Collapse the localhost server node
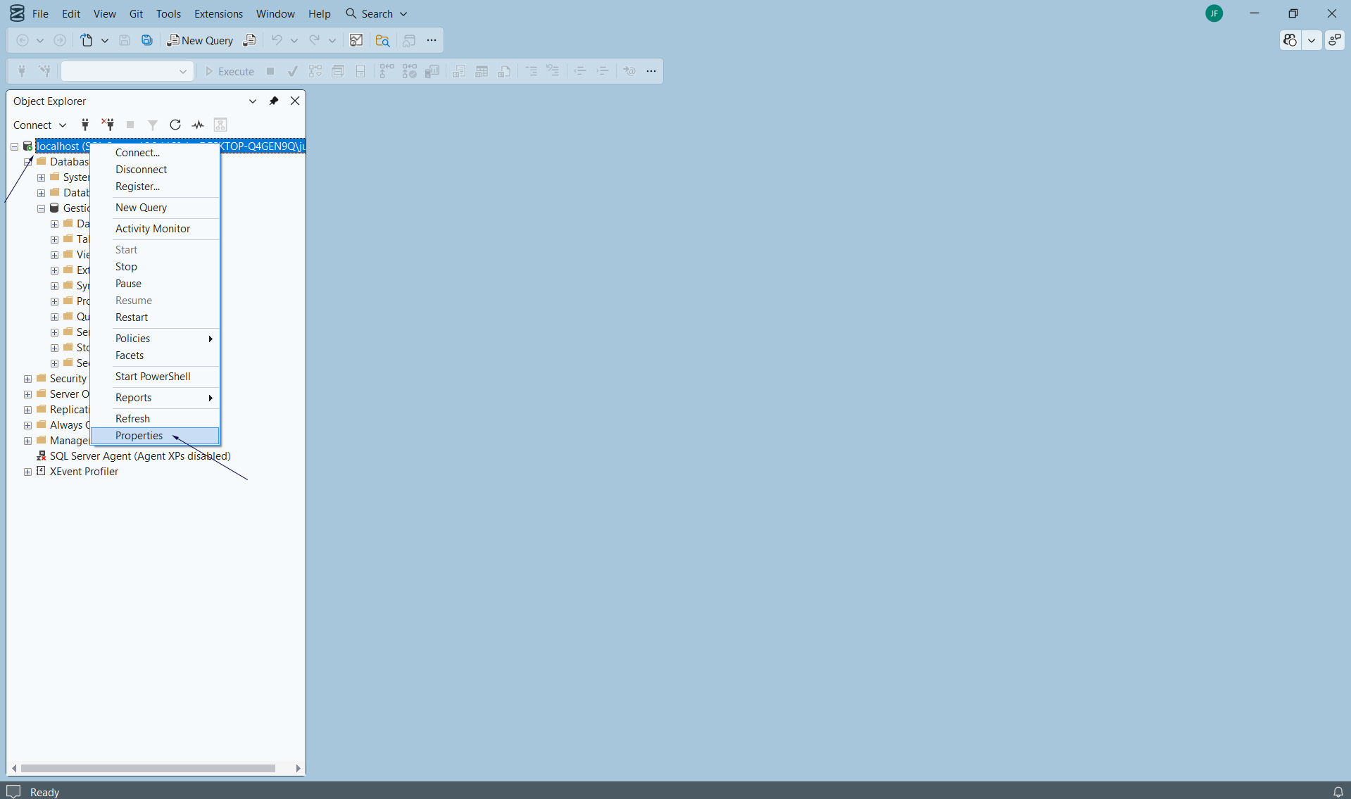The width and height of the screenshot is (1351, 799). 14,146
